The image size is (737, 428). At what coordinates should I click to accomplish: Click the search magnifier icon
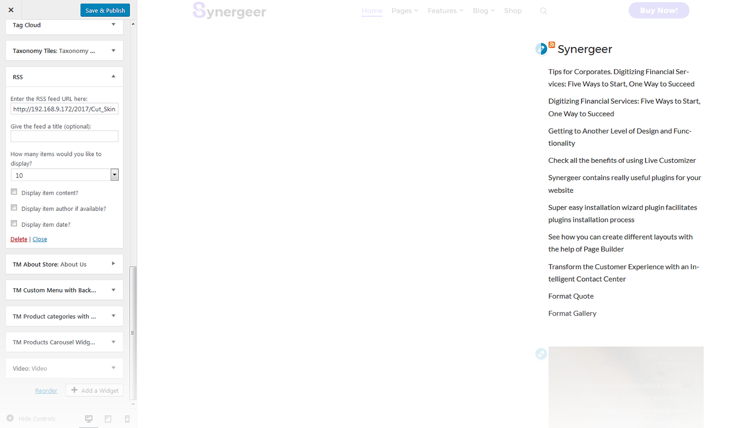pos(543,11)
